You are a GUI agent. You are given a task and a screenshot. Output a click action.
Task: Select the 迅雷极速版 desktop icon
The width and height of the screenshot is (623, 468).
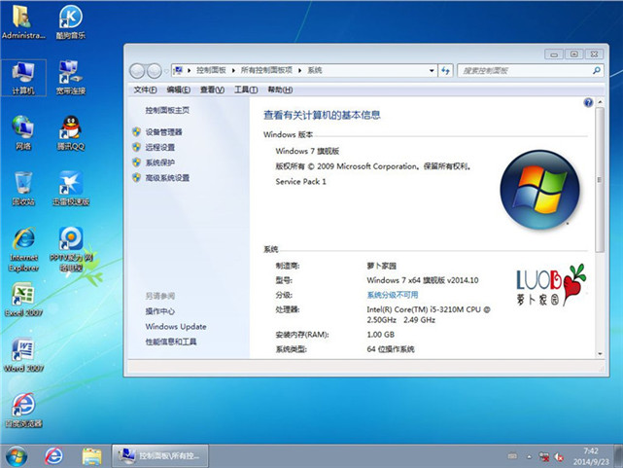click(71, 189)
